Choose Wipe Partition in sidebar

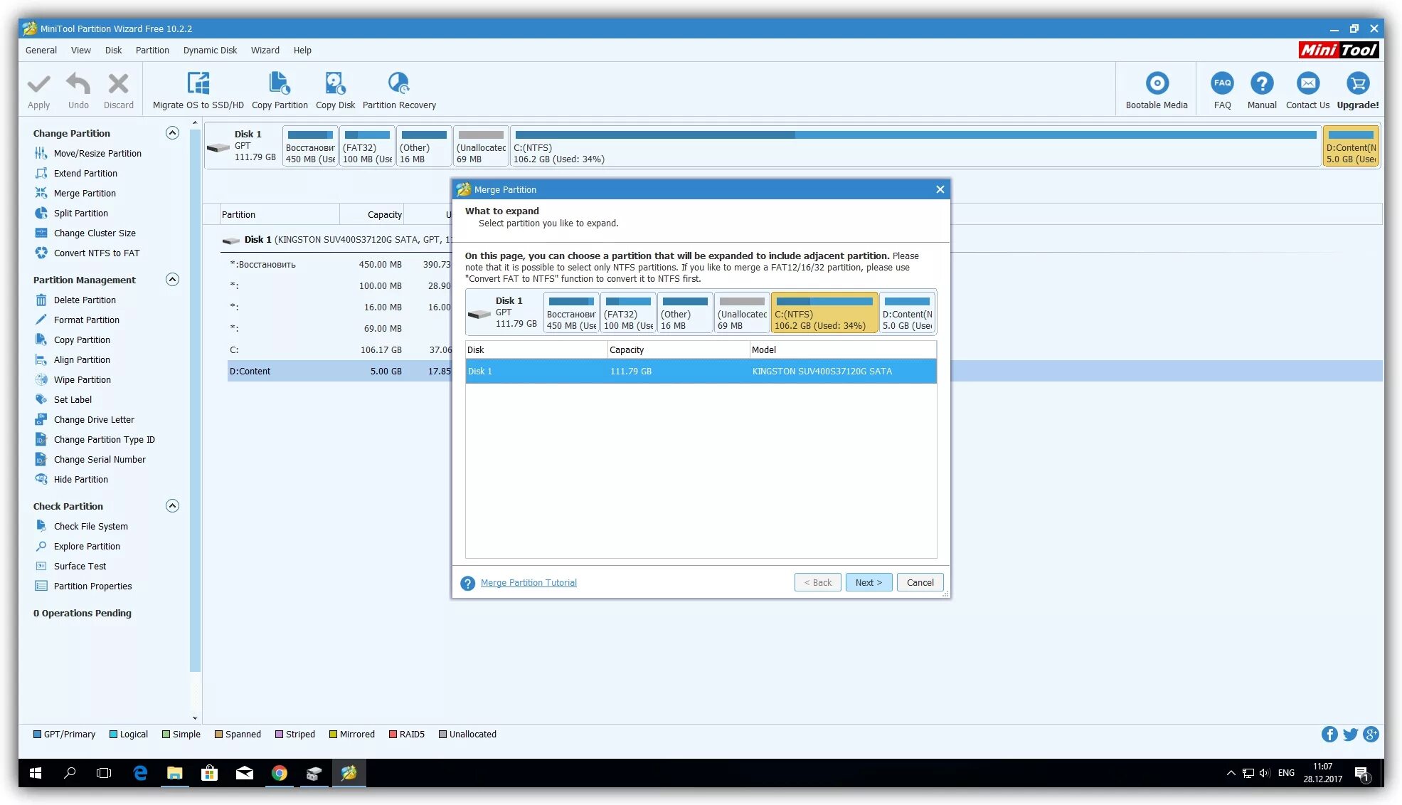pos(82,379)
